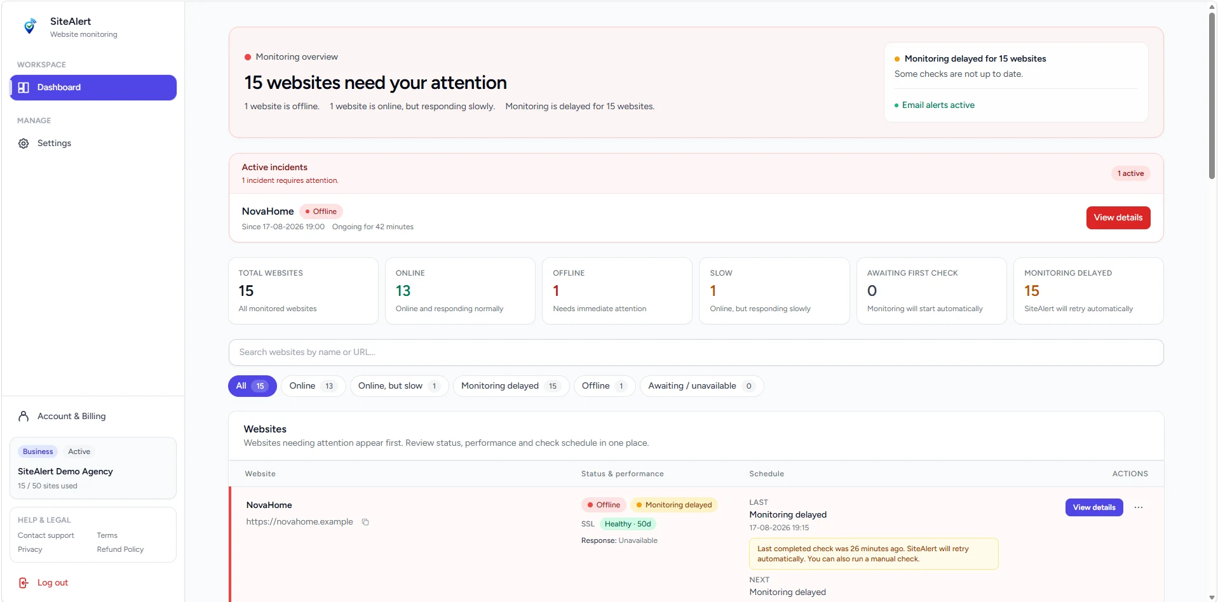Click the SSL Healthy · 50d badge
Viewport: 1218px width, 602px height.
(627, 524)
